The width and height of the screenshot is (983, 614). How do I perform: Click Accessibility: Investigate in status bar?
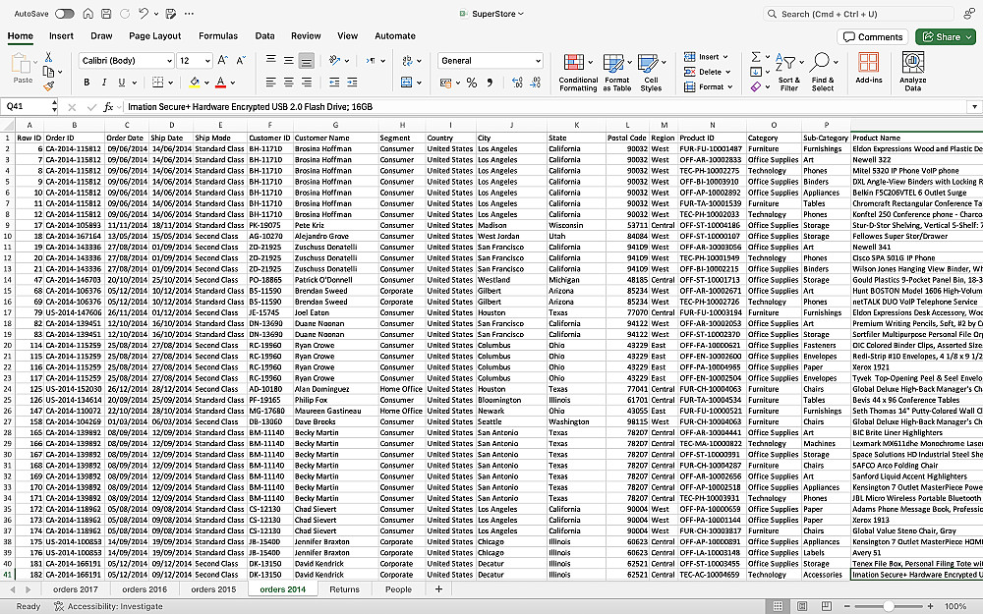click(108, 606)
